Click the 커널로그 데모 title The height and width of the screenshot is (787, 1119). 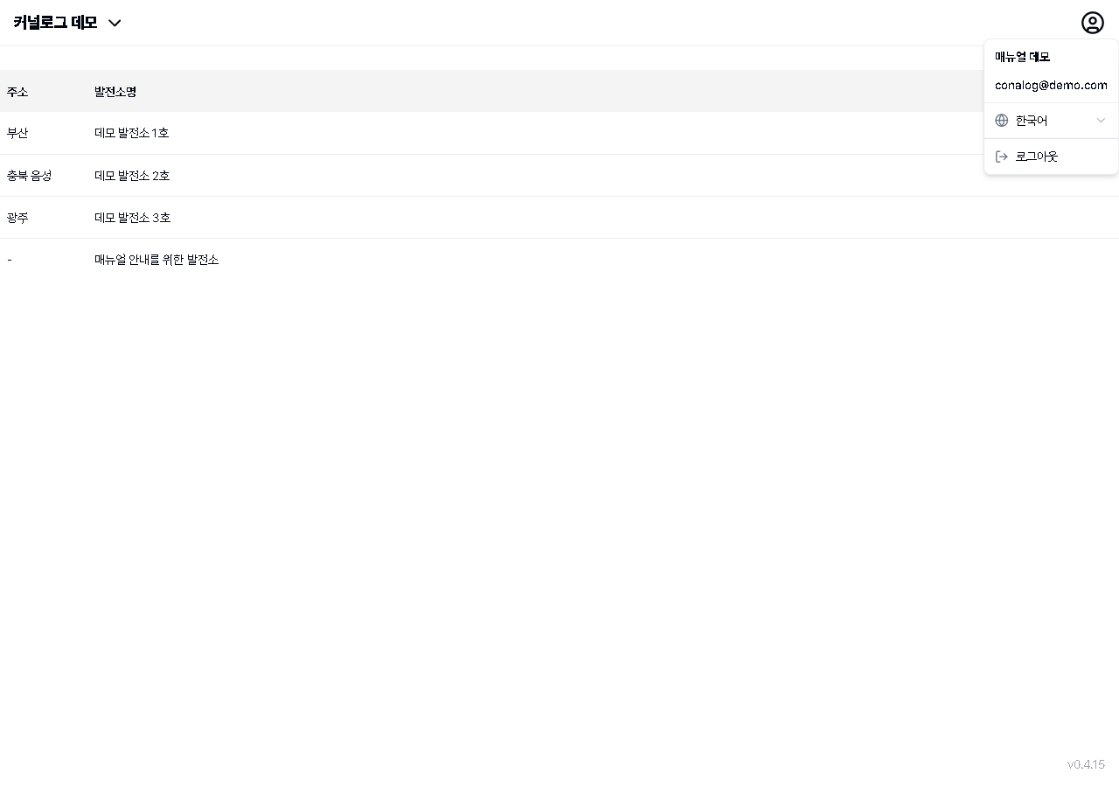(55, 23)
